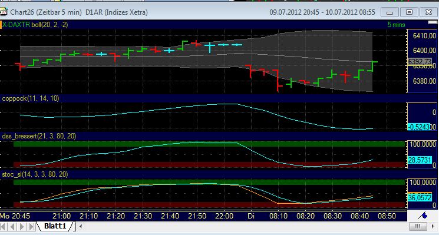Viewport: 439px width, 235px height.
Task: Click the chart title Chart26 (Zeitbar 5 min)
Action: click(x=46, y=12)
